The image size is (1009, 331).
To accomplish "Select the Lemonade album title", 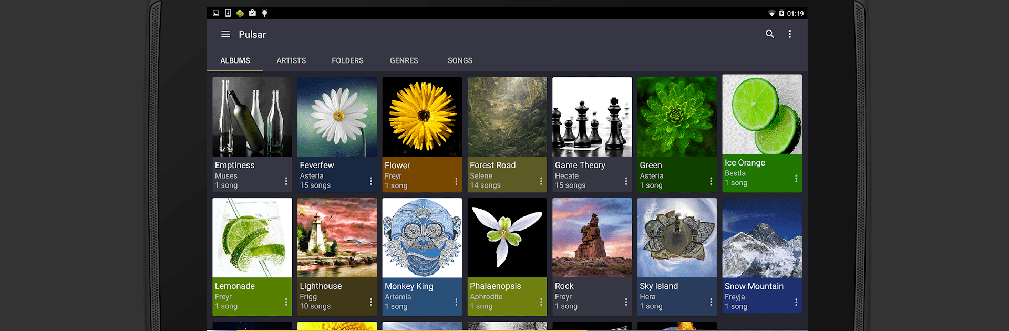I will tap(235, 286).
